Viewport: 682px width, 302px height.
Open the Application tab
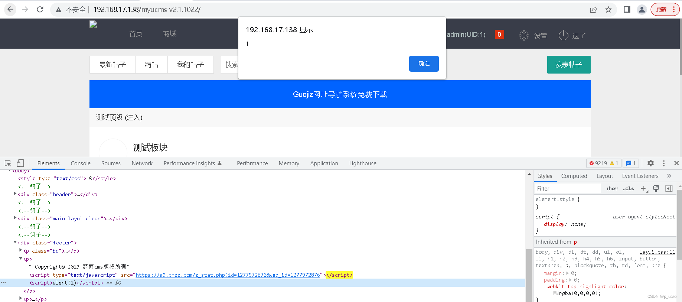tap(324, 163)
